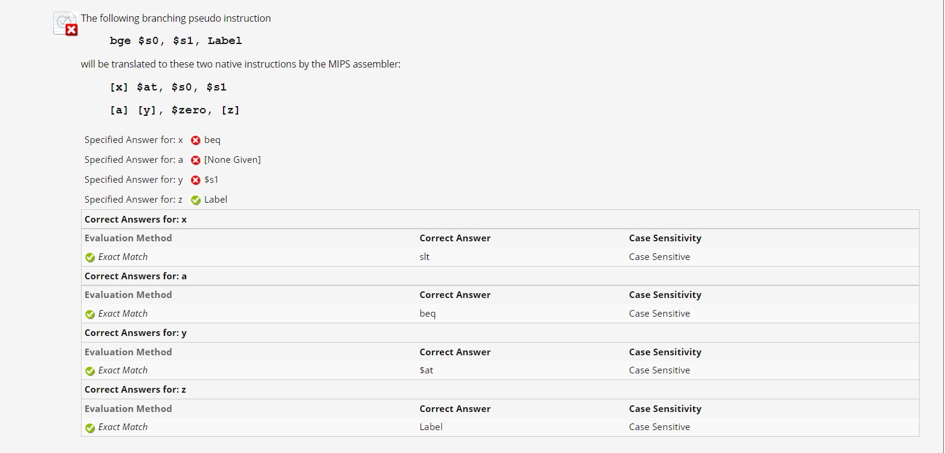
Task: Click the green check beside specified answer z
Action: point(196,200)
